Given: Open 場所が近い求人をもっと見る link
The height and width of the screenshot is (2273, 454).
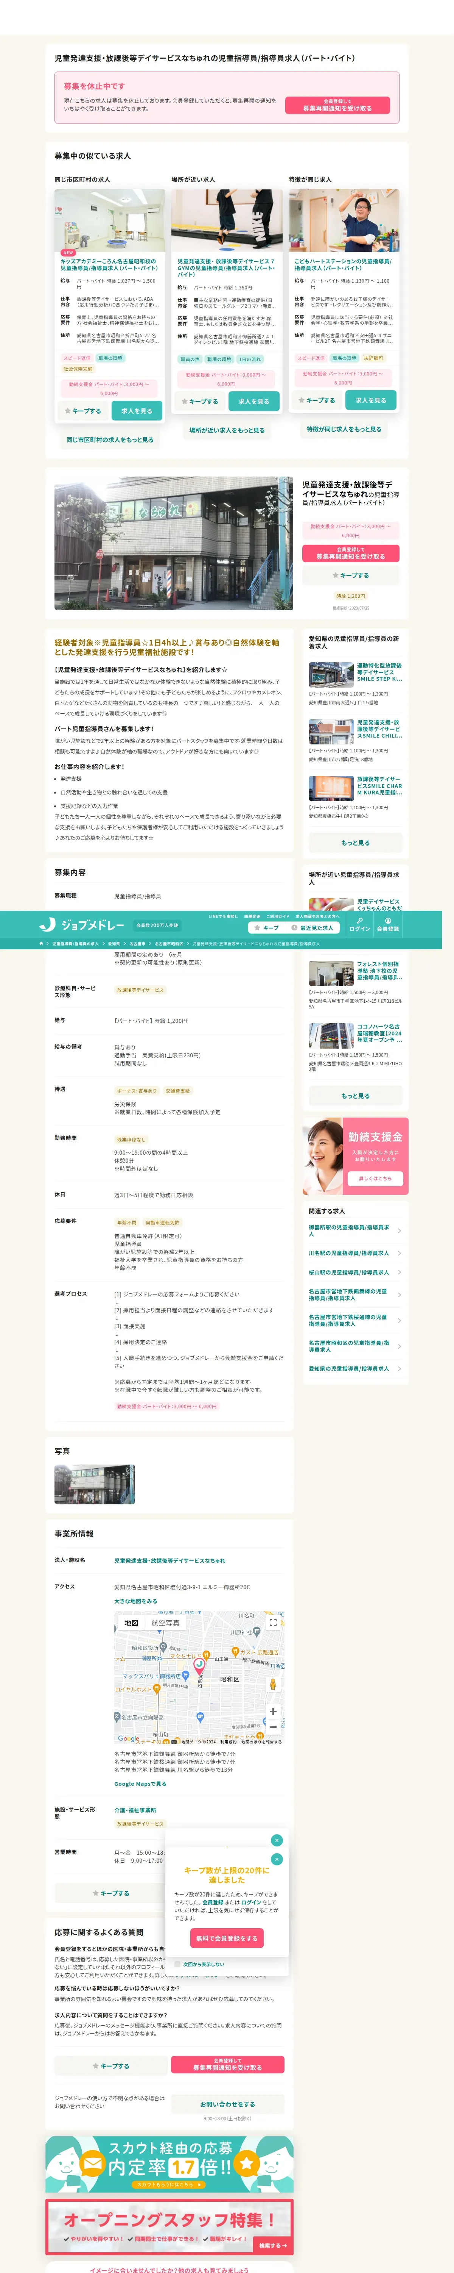Looking at the screenshot, I should click(227, 431).
